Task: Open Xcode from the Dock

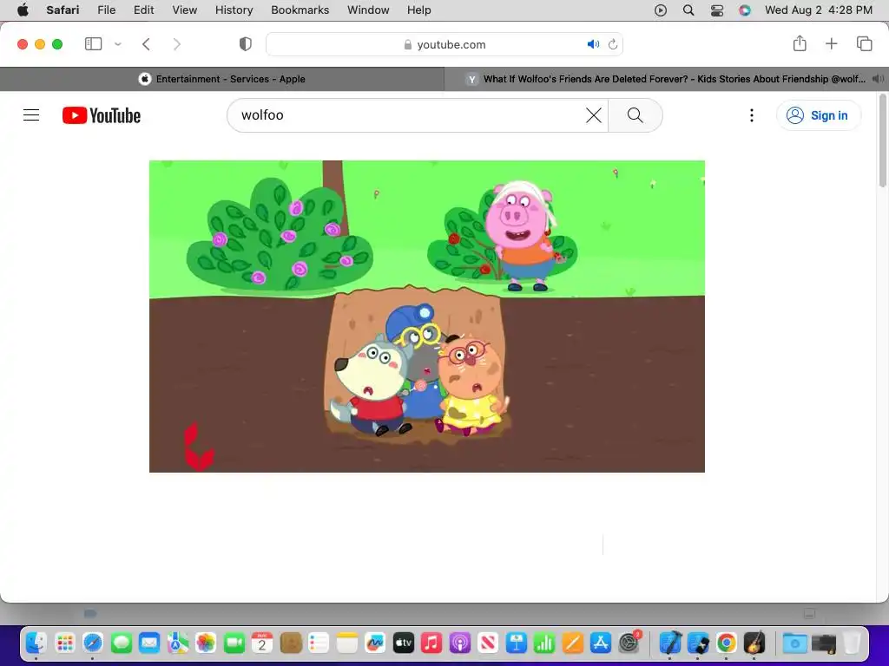Action: click(x=670, y=643)
